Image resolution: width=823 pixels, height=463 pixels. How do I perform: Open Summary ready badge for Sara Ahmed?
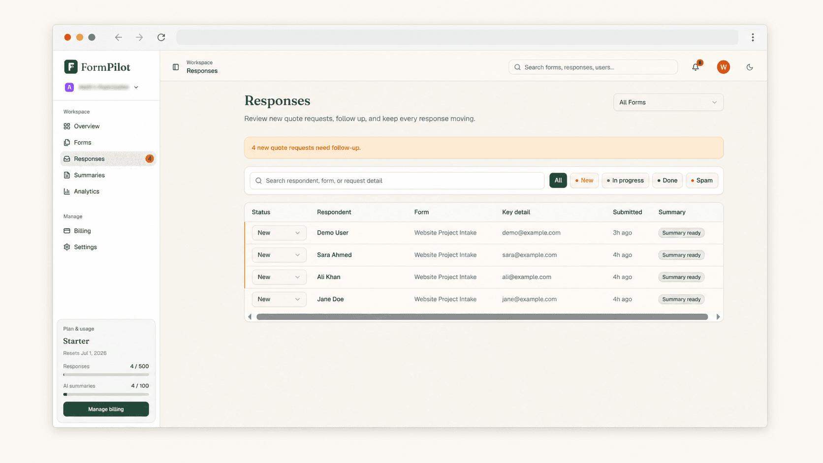coord(681,255)
